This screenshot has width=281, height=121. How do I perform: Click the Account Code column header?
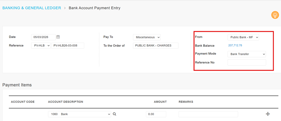click(x=23, y=102)
